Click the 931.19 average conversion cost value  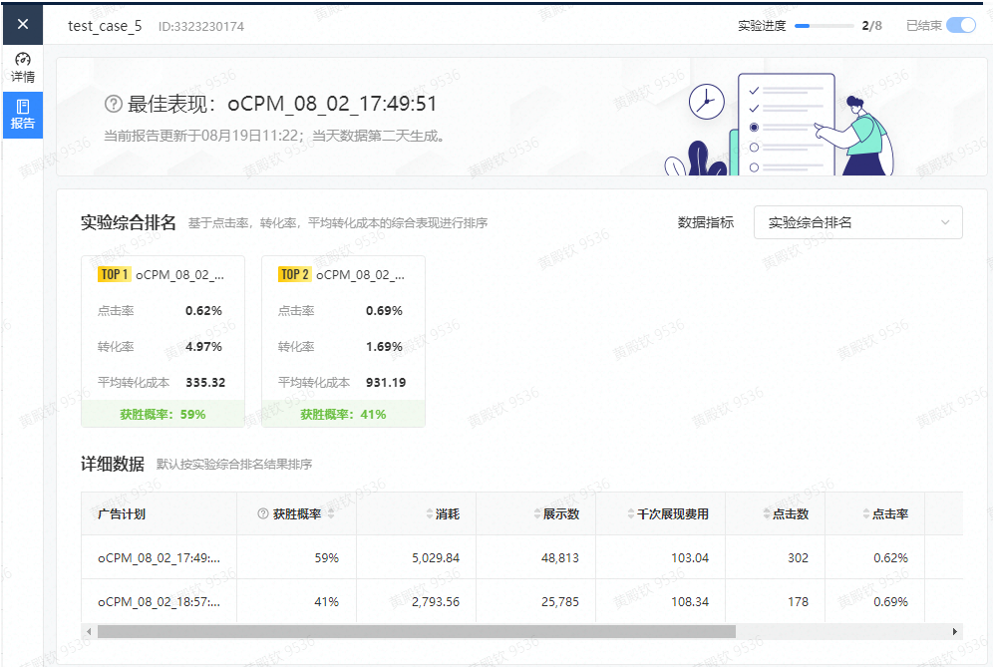tap(386, 383)
